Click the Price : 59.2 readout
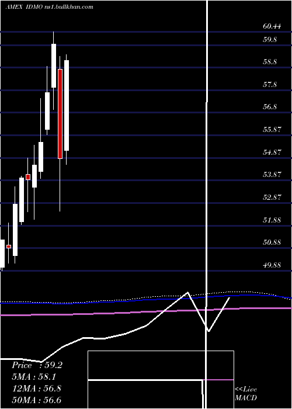292x409 pixels. 37,365
